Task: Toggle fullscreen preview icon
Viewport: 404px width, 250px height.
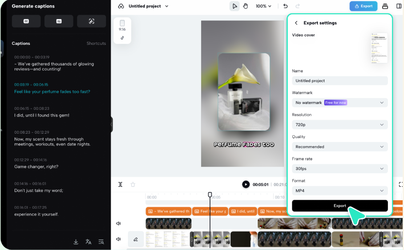Action: point(401,184)
